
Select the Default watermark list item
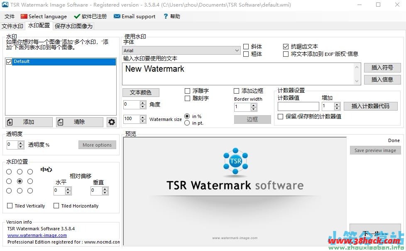click(64, 61)
